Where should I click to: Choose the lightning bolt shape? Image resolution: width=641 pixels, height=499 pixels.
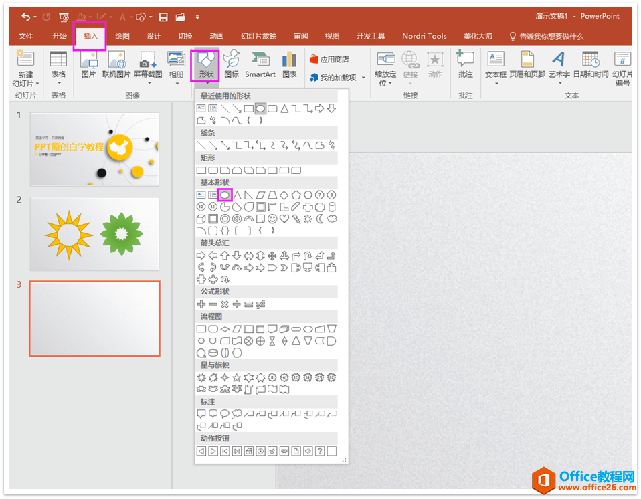tap(296, 219)
